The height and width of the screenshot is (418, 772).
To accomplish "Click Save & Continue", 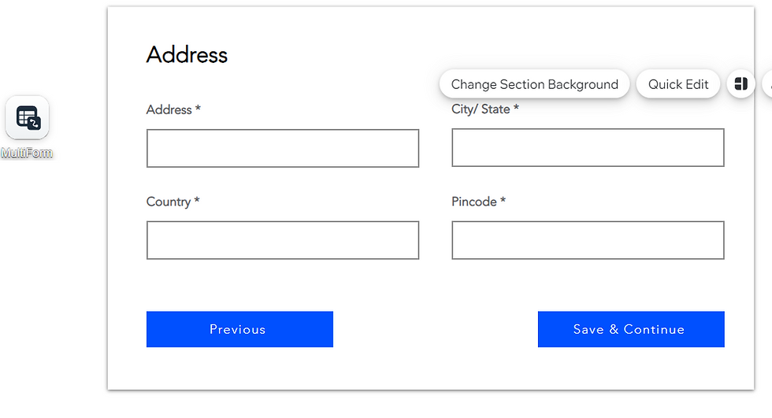I will [x=631, y=329].
